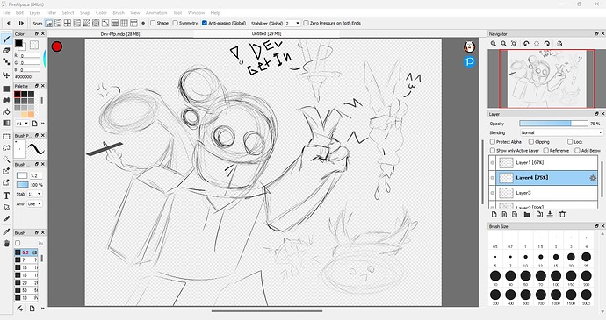Viewport: 606px width, 320px height.
Task: Rotate canvas left in Navigator
Action: point(526,44)
